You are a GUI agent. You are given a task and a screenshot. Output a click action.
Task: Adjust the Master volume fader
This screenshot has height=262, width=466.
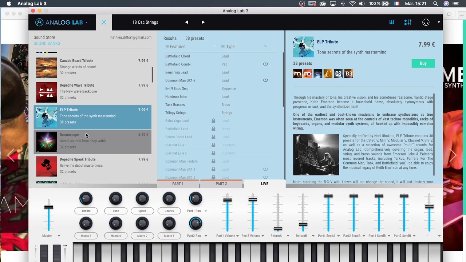tap(48, 207)
